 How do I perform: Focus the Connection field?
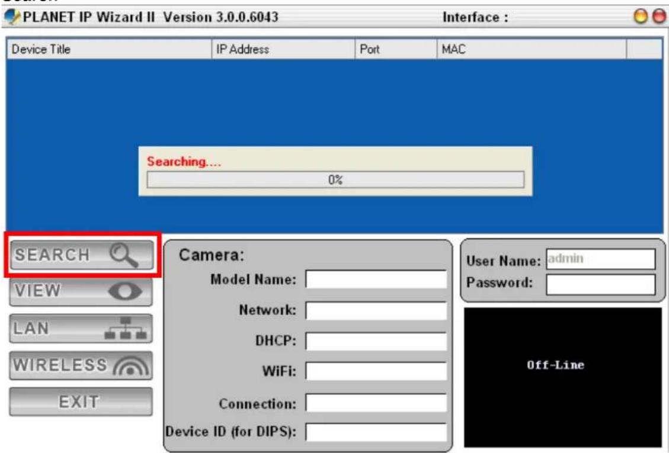pyautogui.click(x=376, y=403)
